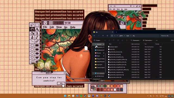Expand chevron after csgo in address bar
This screenshot has width=174, height=98.
pos(131,36)
